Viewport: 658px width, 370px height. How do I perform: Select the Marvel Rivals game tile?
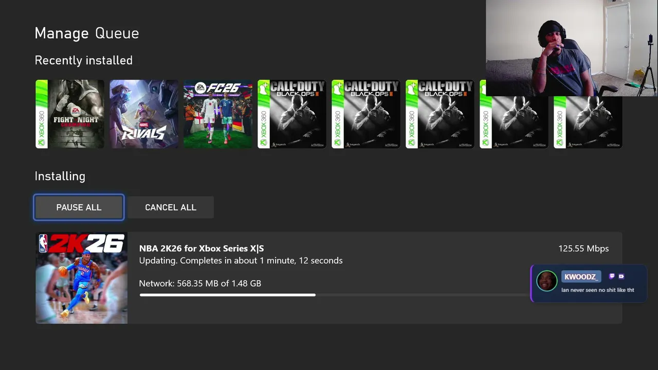144,114
